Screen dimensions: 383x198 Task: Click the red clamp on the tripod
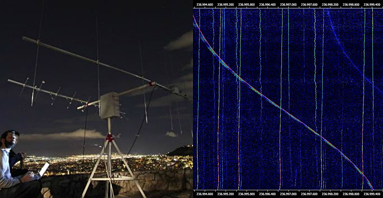click(110, 138)
